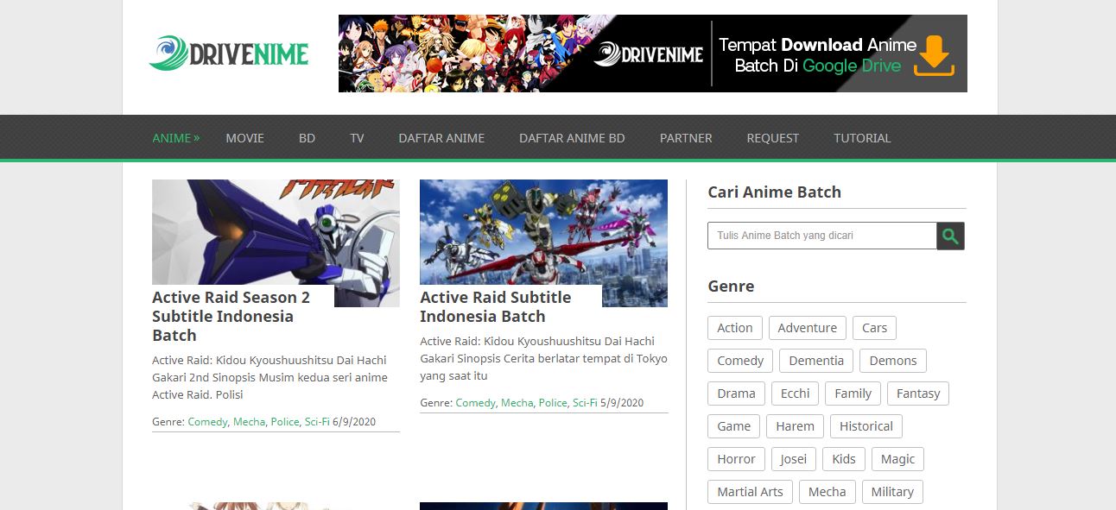This screenshot has height=510, width=1116.
Task: Expand the ANIME menu with arrow
Action: point(175,138)
